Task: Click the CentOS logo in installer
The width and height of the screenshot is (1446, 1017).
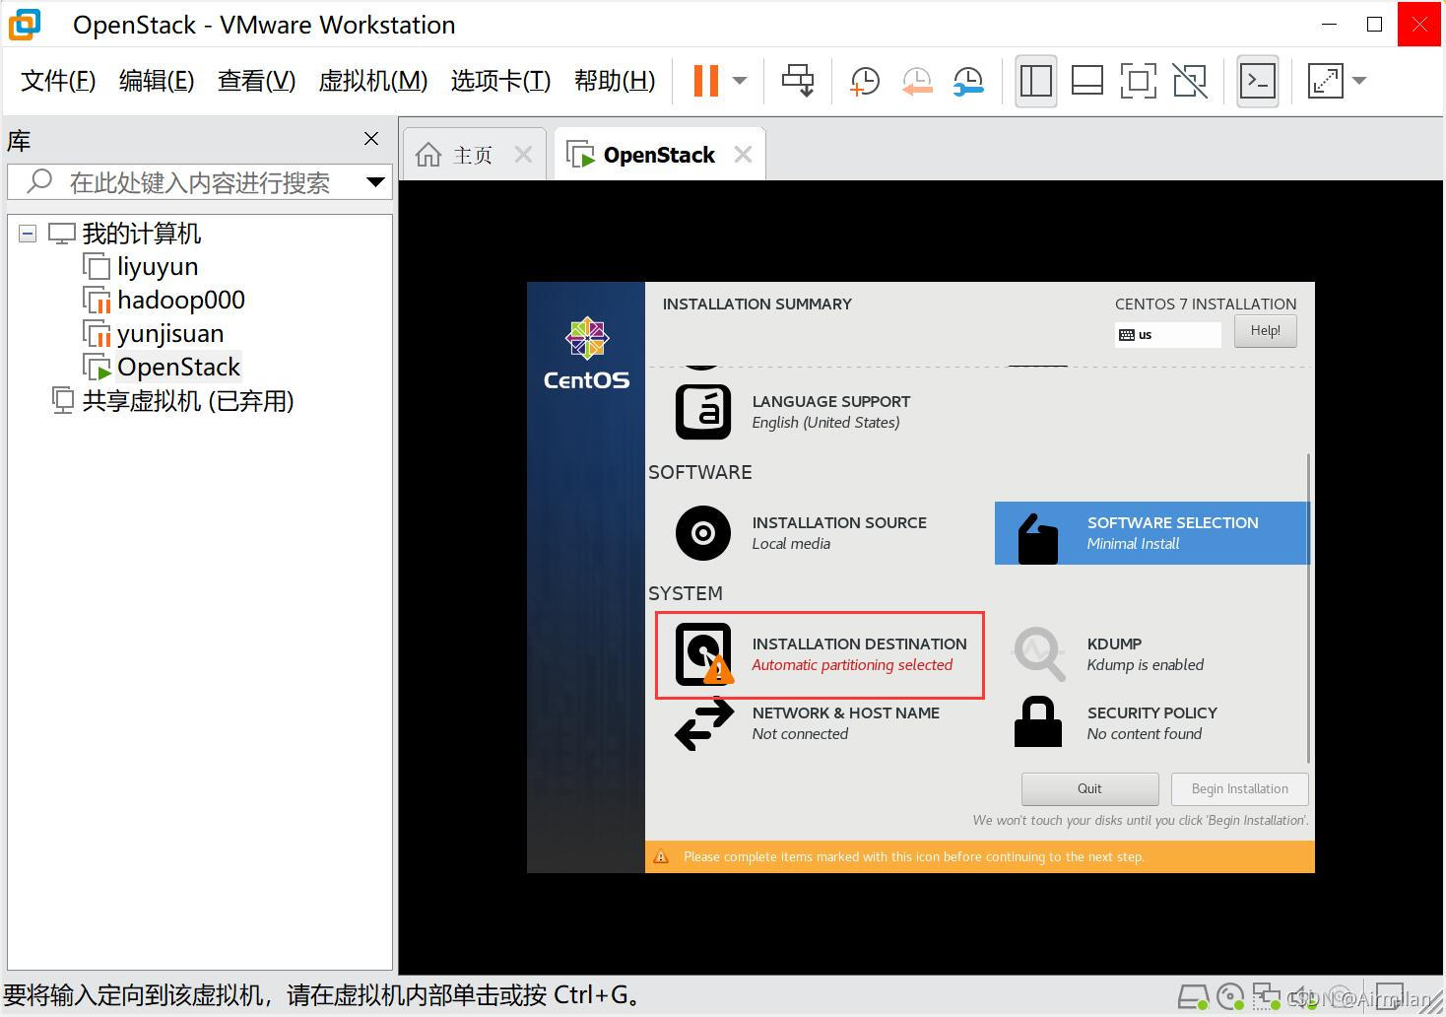Action: [x=586, y=354]
